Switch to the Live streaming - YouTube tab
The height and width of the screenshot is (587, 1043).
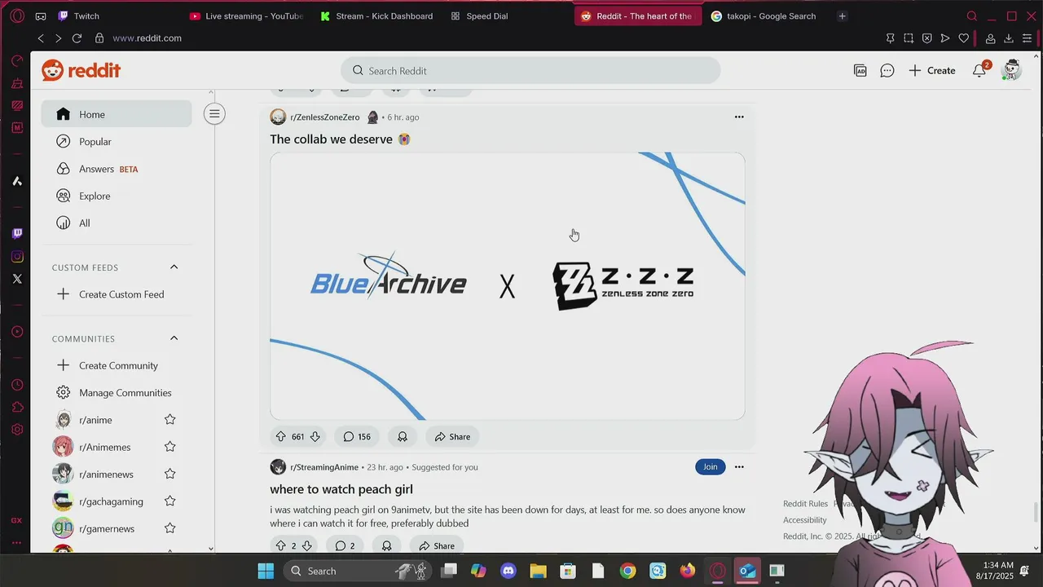tap(246, 15)
